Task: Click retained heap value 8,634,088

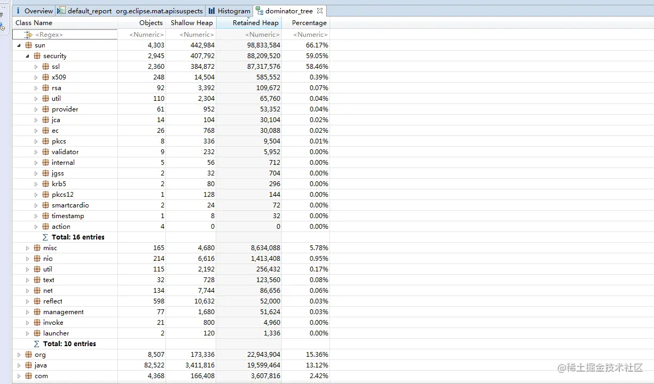Action: tap(265, 248)
